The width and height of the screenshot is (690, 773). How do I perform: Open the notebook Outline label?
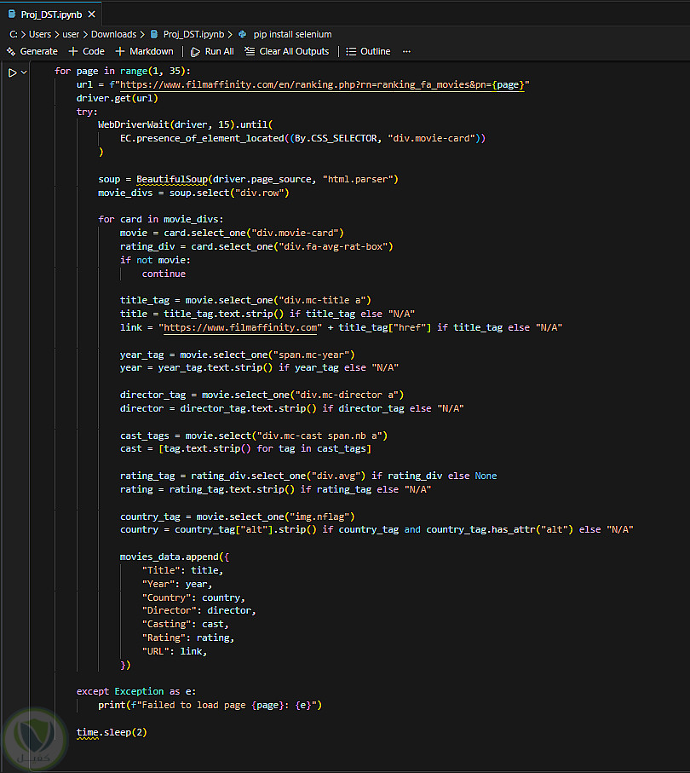(376, 51)
